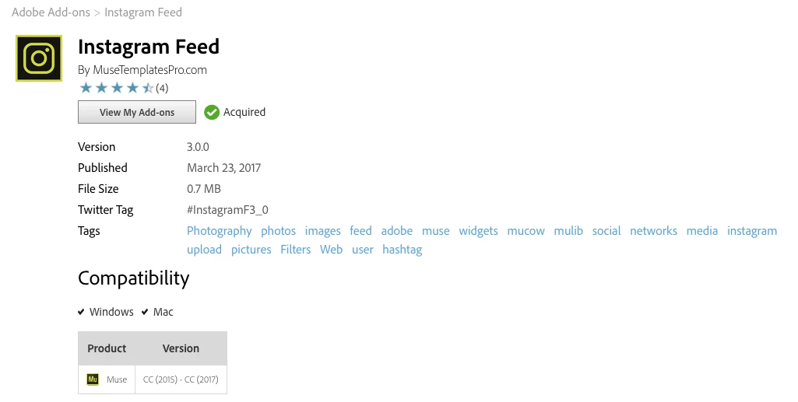The image size is (798, 402).
Task: Select the Instagram Feed breadcrumb item
Action: [143, 12]
